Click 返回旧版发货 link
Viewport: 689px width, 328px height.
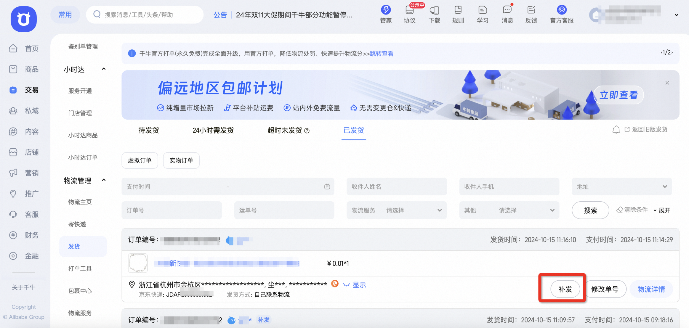click(646, 129)
